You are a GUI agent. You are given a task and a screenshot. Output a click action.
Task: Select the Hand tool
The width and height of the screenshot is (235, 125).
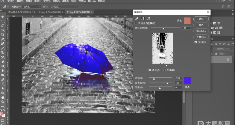3,97
